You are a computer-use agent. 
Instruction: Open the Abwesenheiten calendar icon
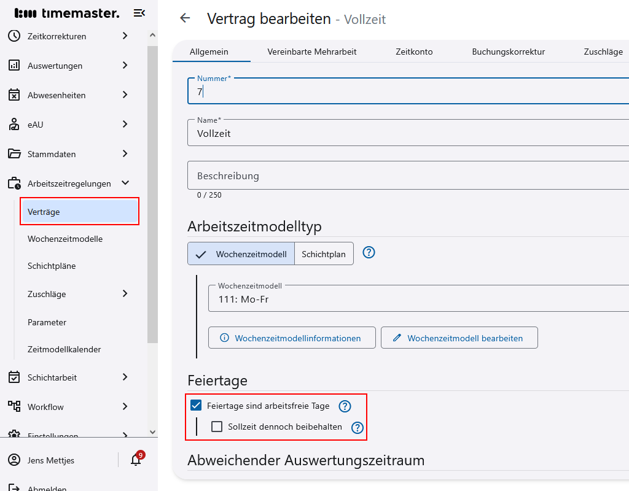point(14,95)
